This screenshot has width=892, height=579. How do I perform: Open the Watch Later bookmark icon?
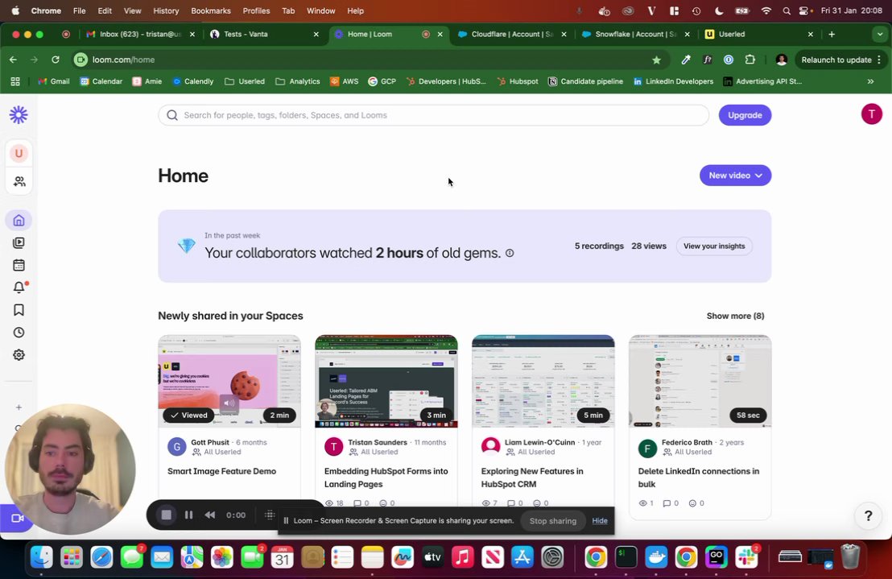[19, 310]
